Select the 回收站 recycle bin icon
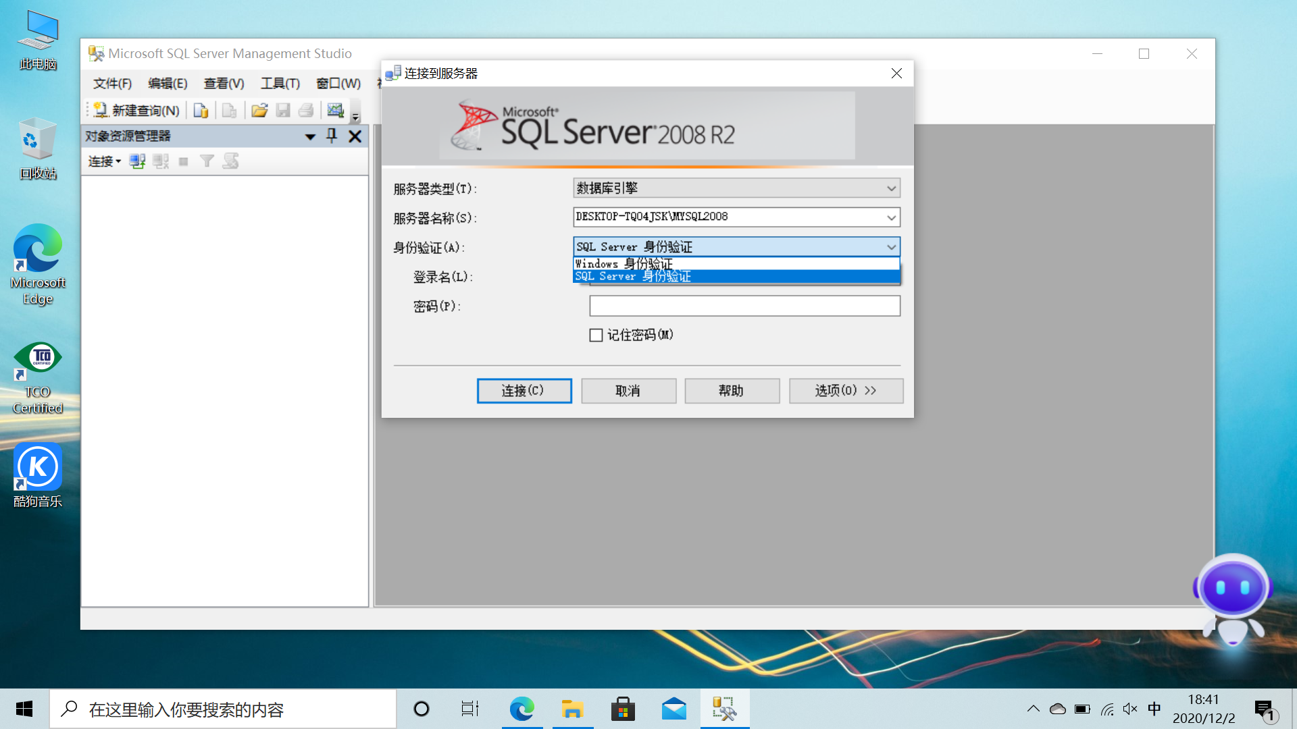Screen dimensions: 1297x729 tap(38, 148)
